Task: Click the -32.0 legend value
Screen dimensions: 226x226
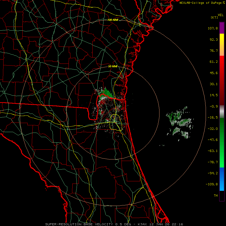Action: point(213,129)
